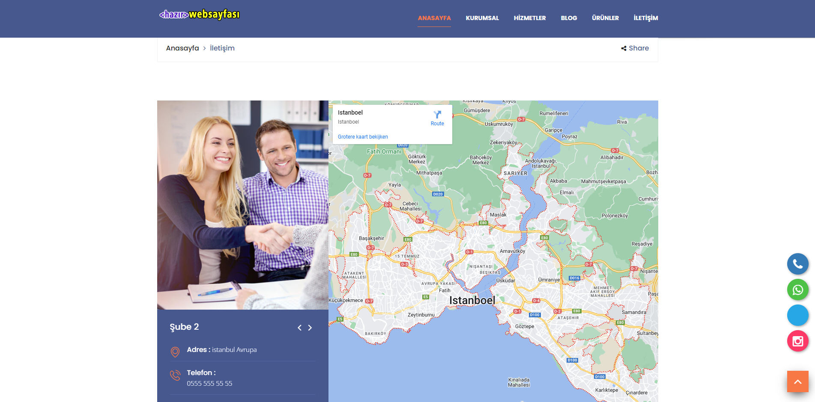Click the phone icon beside Telefon

click(x=175, y=375)
